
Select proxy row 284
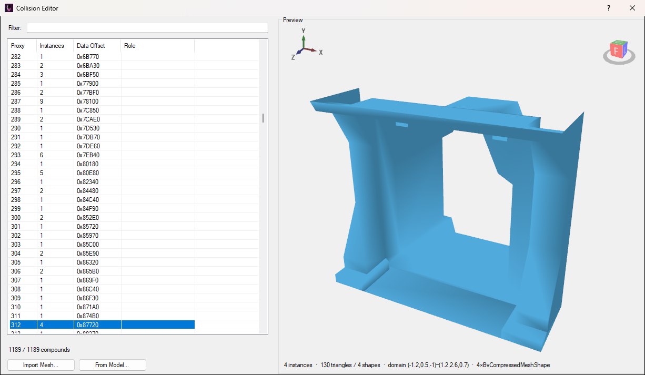[102, 74]
